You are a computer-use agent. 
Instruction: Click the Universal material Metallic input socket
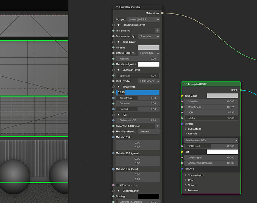(x=113, y=59)
